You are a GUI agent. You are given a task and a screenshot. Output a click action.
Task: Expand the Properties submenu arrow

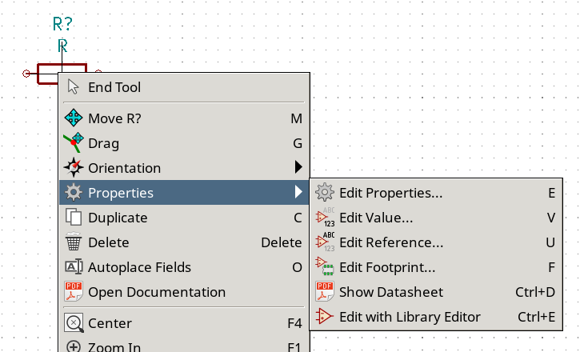[x=298, y=192]
